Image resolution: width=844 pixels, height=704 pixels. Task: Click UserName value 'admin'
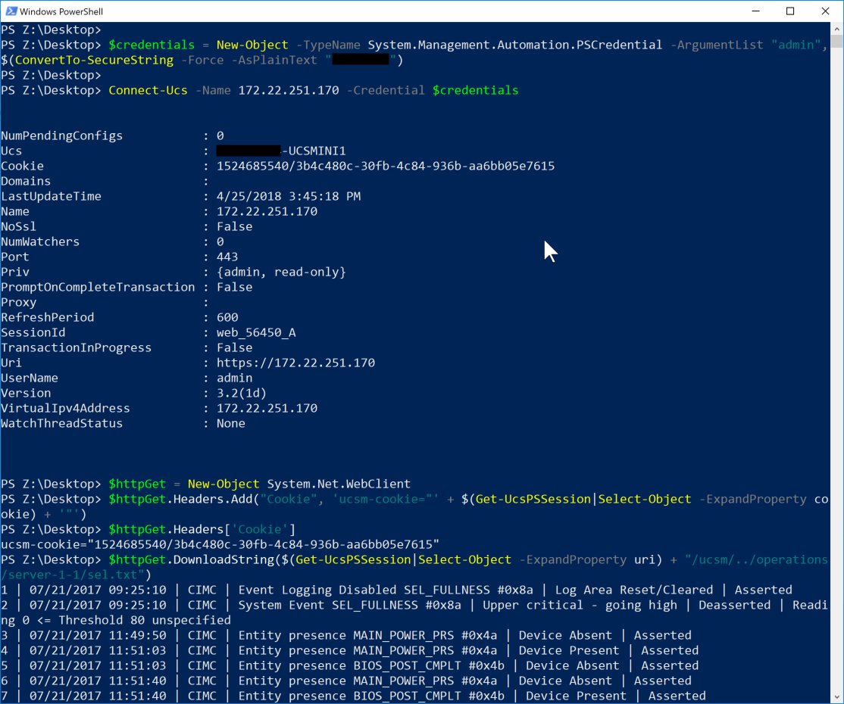(x=235, y=378)
